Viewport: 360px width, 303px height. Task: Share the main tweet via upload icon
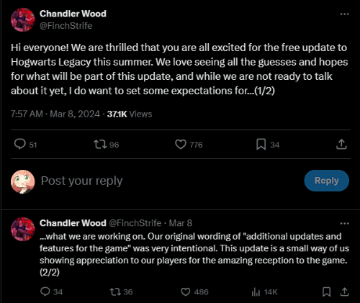point(341,145)
